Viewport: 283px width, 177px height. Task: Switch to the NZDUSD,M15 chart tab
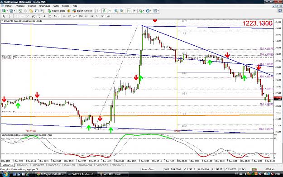click(x=86, y=165)
